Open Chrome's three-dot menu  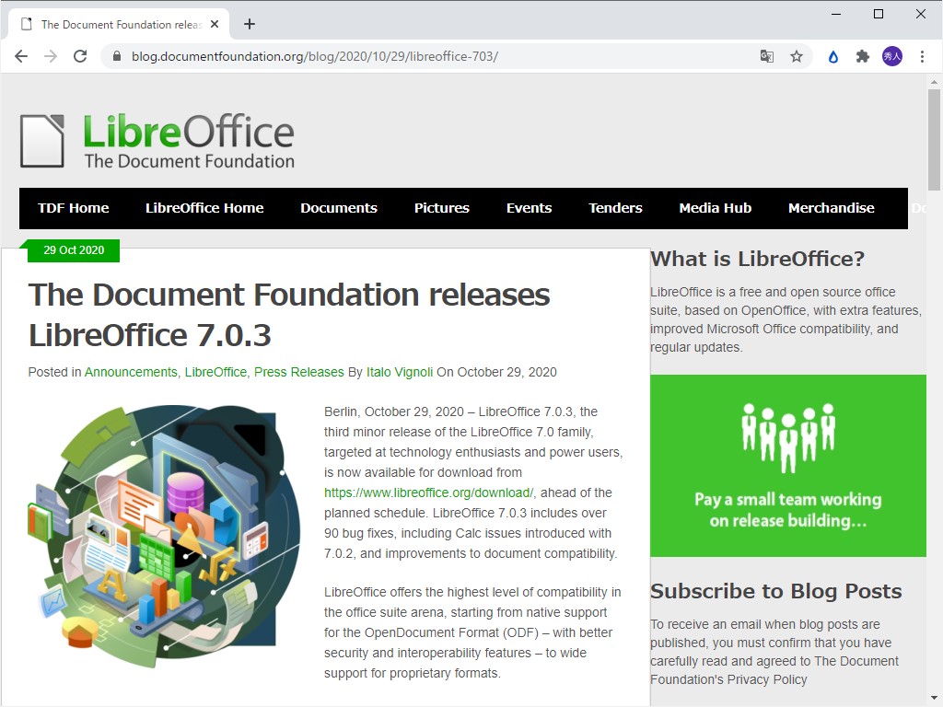(924, 56)
